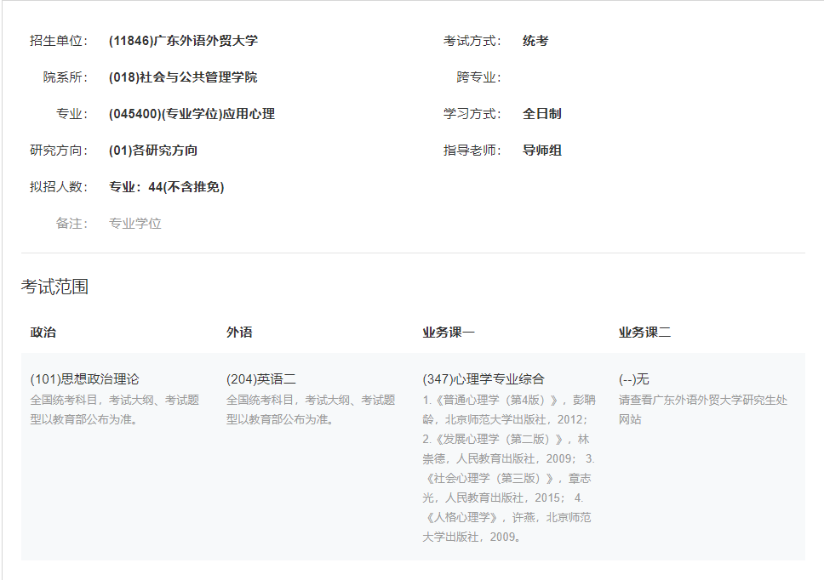The image size is (824, 580).
Task: Click the 考试范围 section heading
Action: [54, 287]
